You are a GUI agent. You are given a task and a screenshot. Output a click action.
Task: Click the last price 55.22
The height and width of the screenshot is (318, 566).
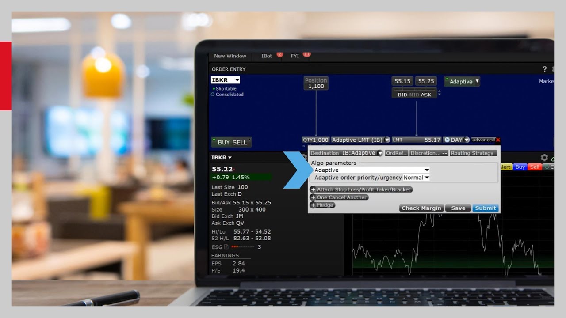(x=222, y=169)
